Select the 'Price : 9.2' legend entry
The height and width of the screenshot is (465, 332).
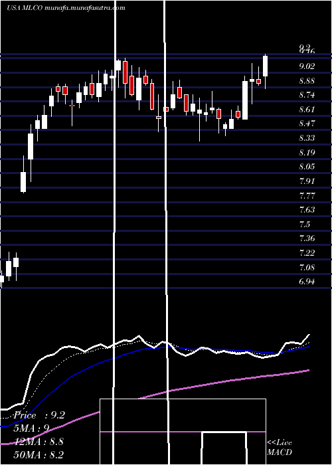click(39, 415)
